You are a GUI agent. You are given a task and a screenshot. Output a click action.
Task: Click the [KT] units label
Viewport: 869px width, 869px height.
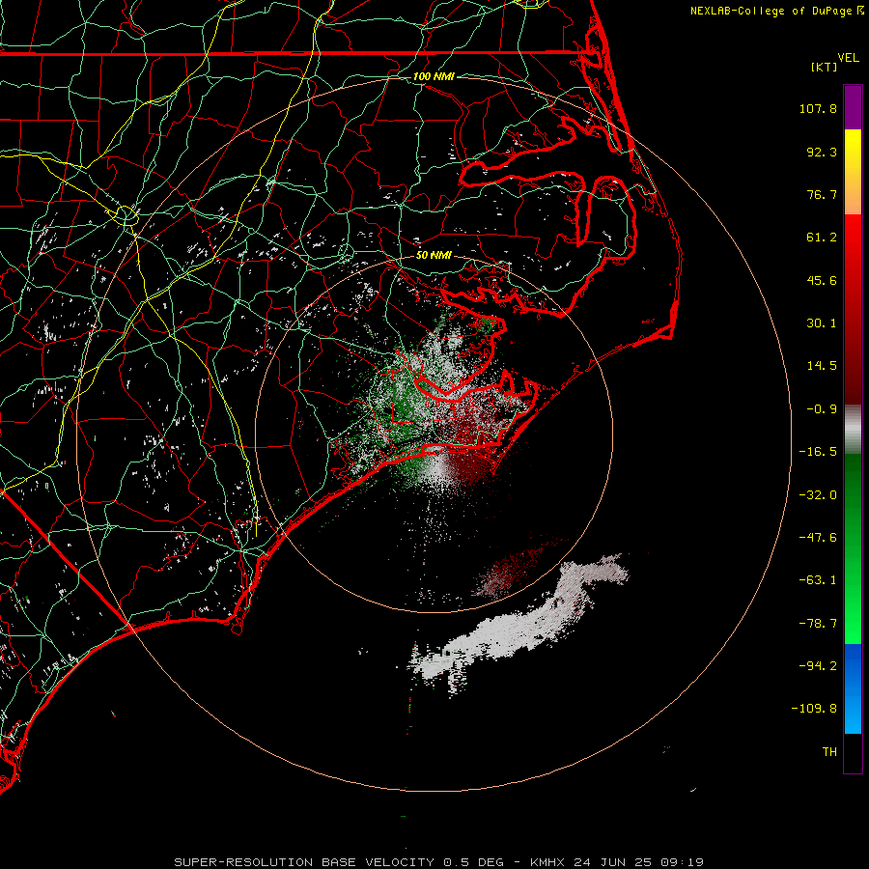[x=825, y=67]
